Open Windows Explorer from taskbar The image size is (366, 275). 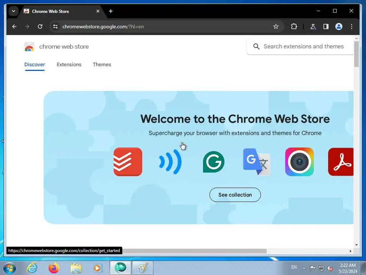[76, 268]
